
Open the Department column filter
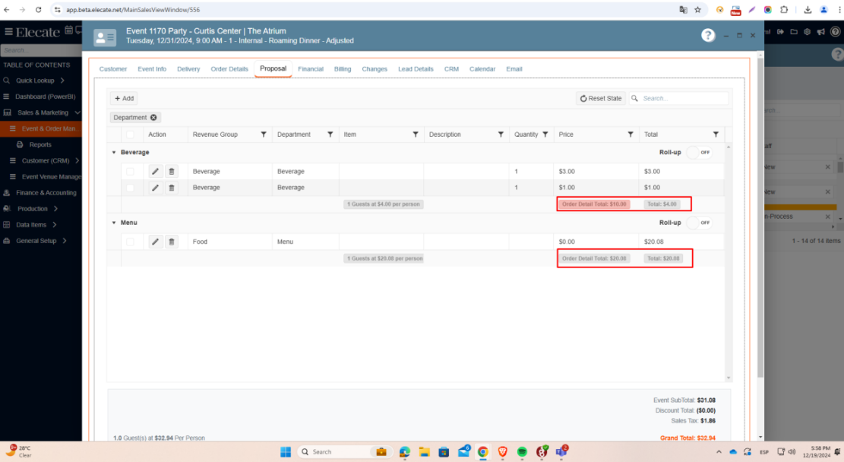(x=330, y=134)
